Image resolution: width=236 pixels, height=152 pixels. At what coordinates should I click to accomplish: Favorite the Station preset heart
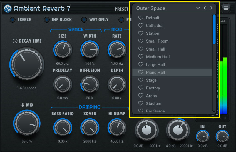pyautogui.click(x=141, y=33)
